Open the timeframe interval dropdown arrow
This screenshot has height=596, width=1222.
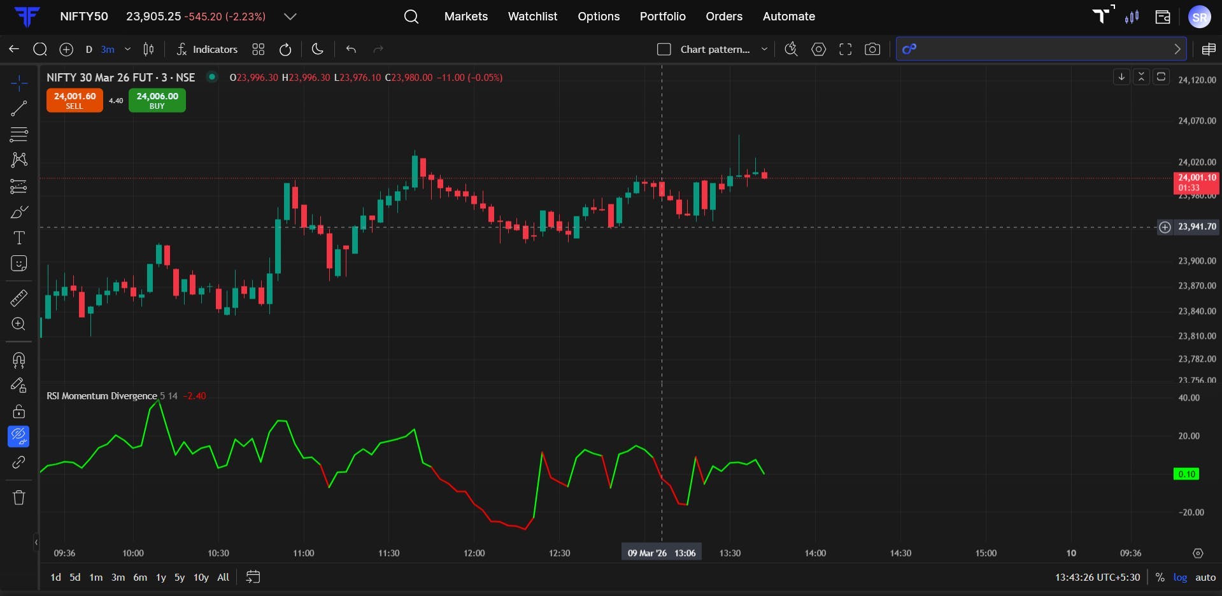[x=127, y=49]
